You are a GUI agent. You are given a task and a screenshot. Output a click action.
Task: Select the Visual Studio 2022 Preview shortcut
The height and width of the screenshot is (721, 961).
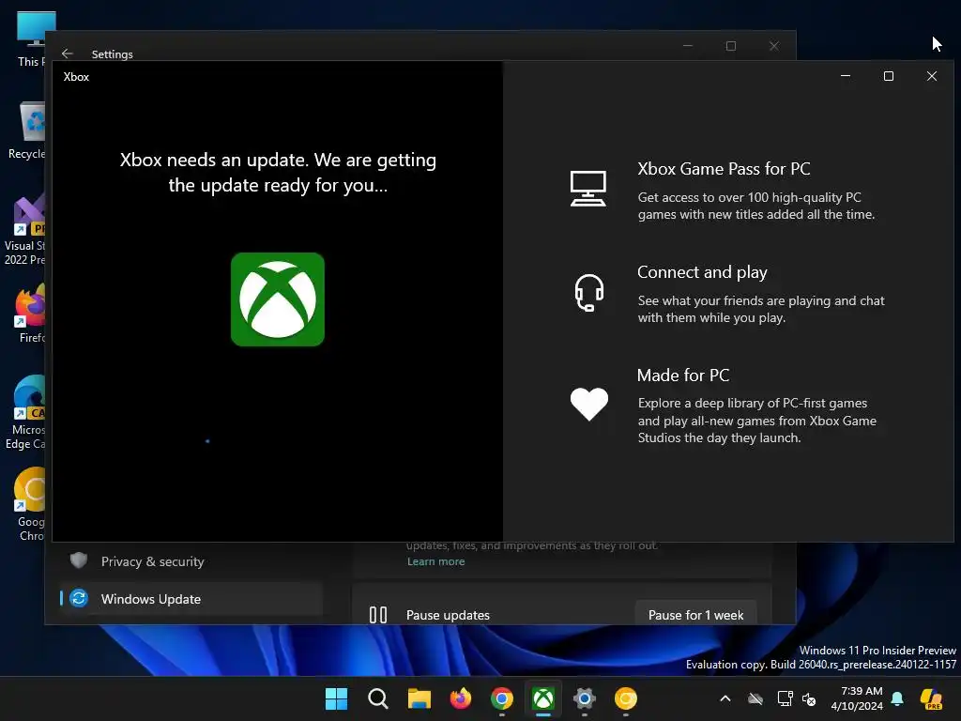point(25,231)
